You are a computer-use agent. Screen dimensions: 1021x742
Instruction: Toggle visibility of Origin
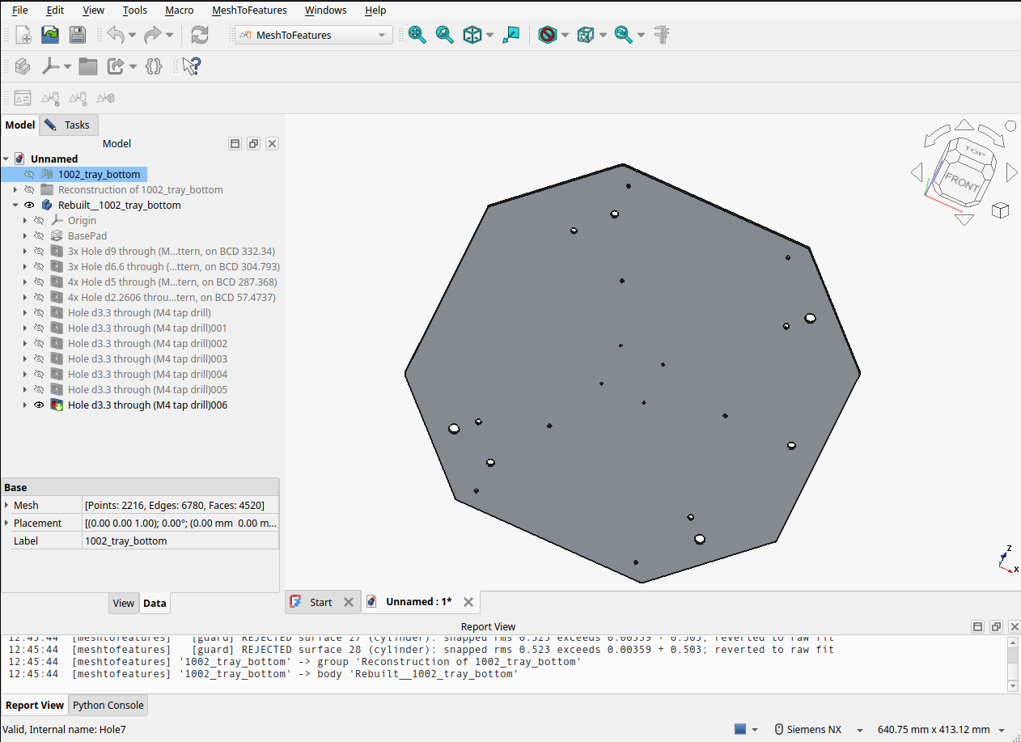[39, 220]
